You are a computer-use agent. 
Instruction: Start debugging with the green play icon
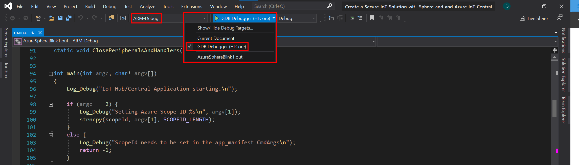(217, 18)
